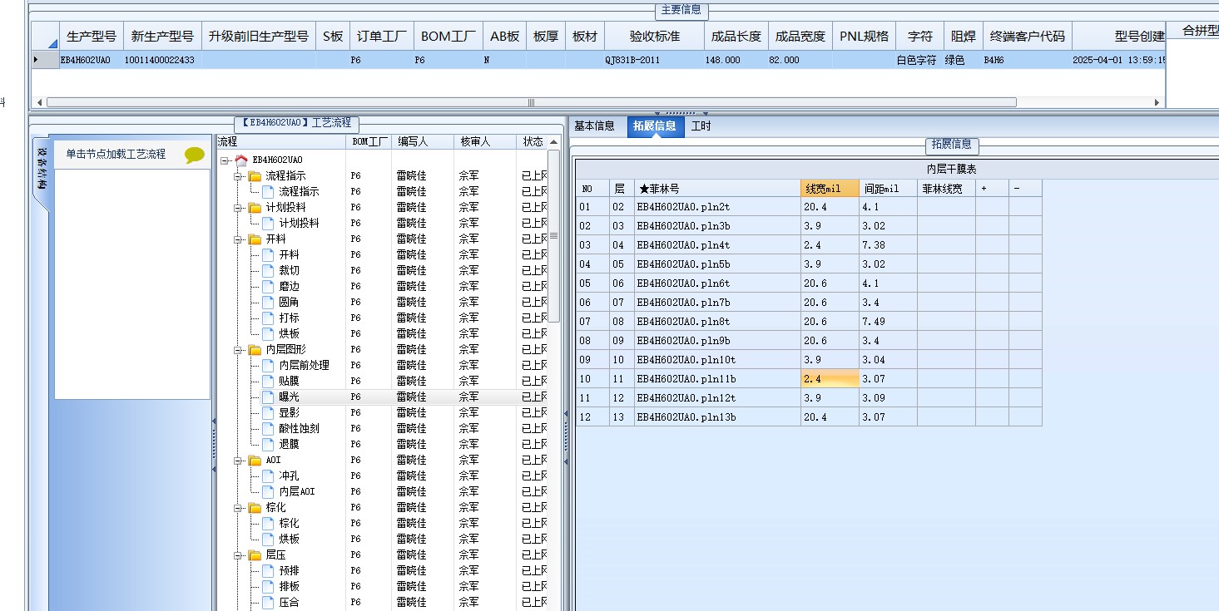Click the document icon beside 曝光
The width and height of the screenshot is (1219, 611).
pos(268,397)
